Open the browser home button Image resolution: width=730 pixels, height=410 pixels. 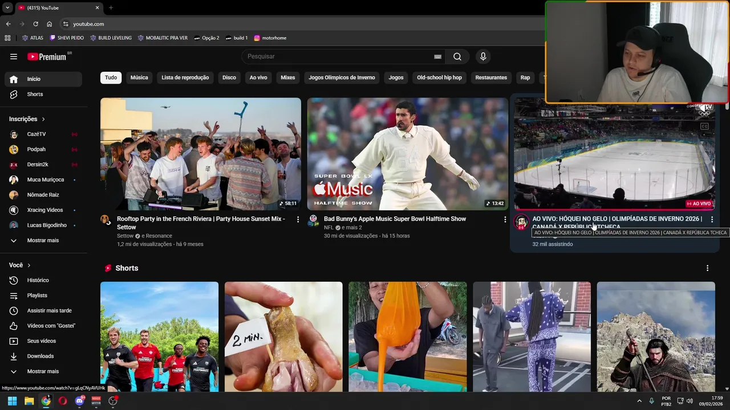point(50,24)
